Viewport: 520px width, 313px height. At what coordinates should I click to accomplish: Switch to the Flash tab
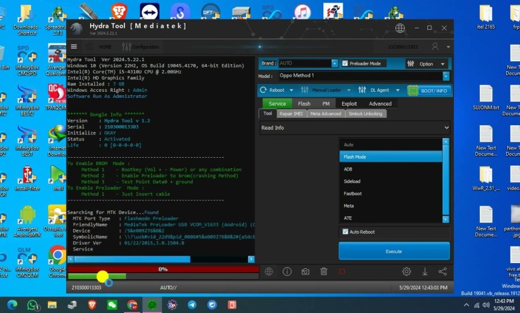(304, 103)
